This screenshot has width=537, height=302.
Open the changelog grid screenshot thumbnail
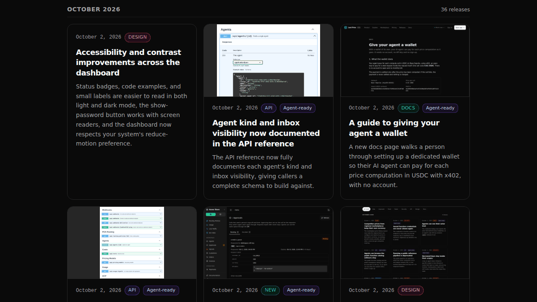pos(405,242)
